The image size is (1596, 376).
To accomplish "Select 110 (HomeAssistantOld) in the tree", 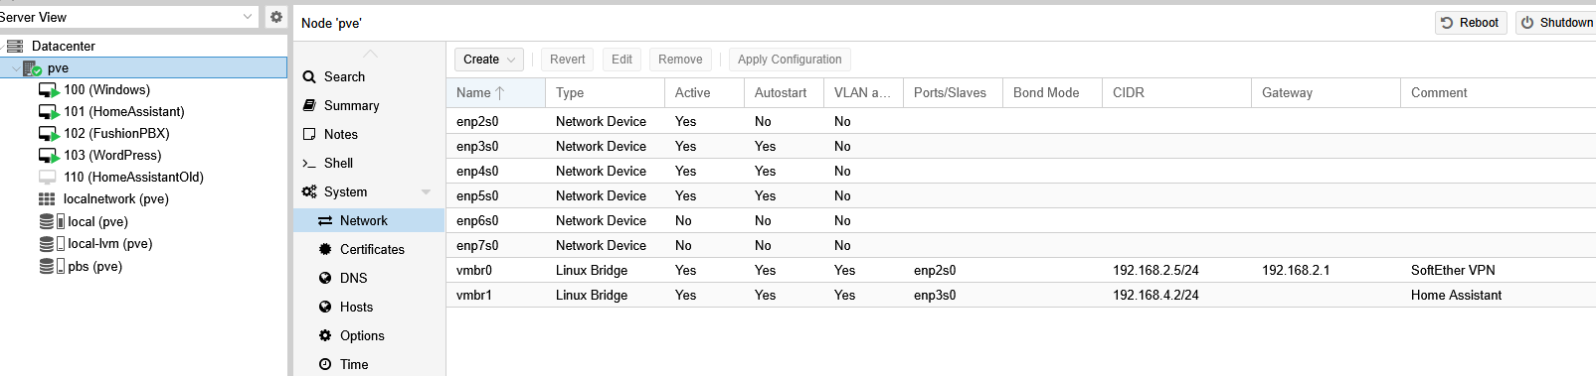I will pyautogui.click(x=133, y=178).
